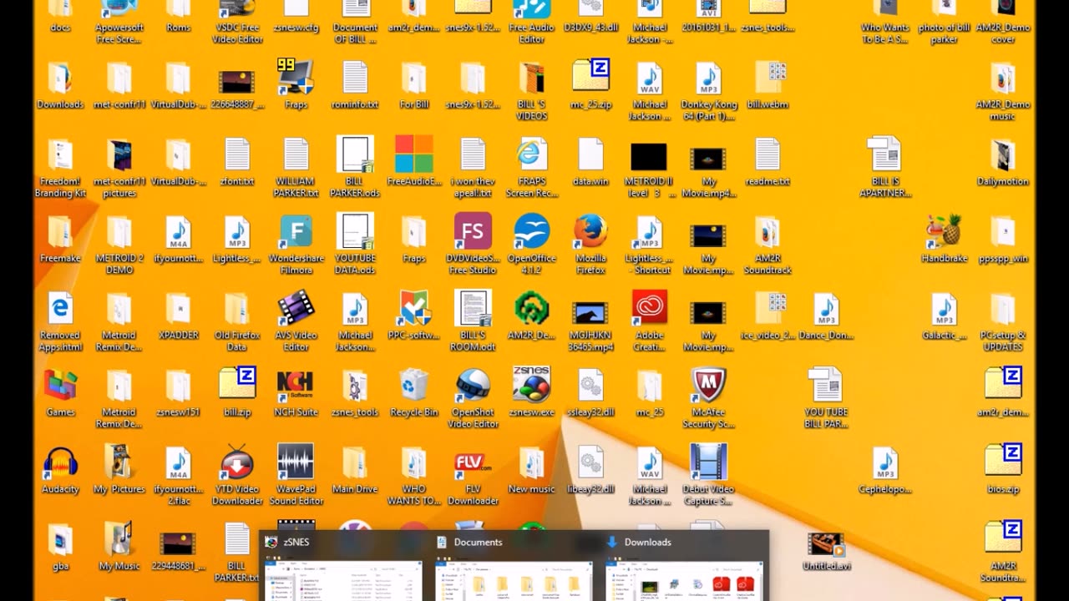
Task: Open the For Bill folder
Action: tap(413, 79)
